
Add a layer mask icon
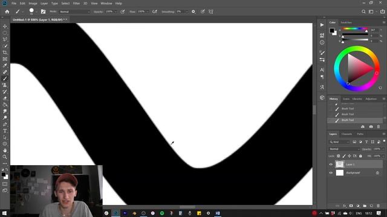point(351,206)
